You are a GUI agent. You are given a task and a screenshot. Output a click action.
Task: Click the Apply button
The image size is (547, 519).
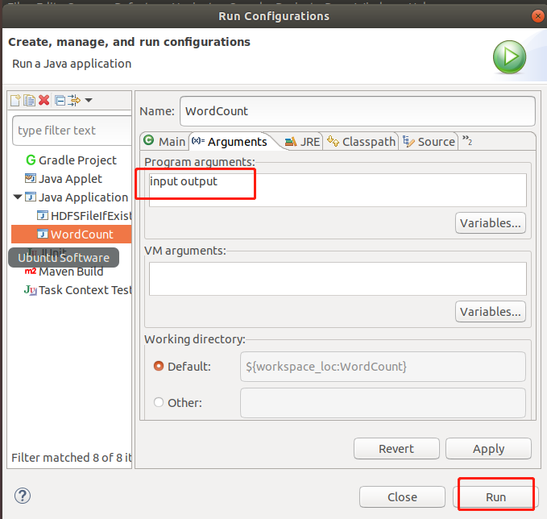click(488, 449)
